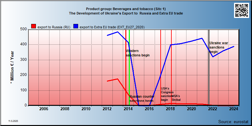Click the 2024 label on the x-axis
Viewport: 252px width, 126px height.
click(233, 109)
